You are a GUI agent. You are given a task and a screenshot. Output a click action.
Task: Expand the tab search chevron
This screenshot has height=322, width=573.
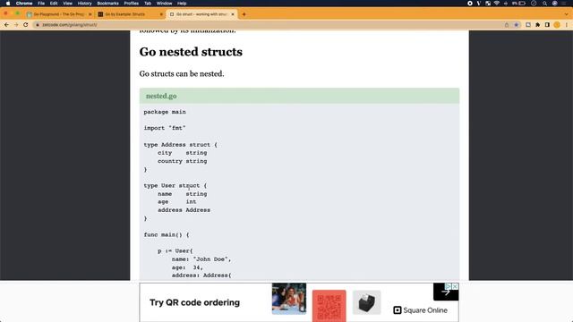click(x=566, y=14)
